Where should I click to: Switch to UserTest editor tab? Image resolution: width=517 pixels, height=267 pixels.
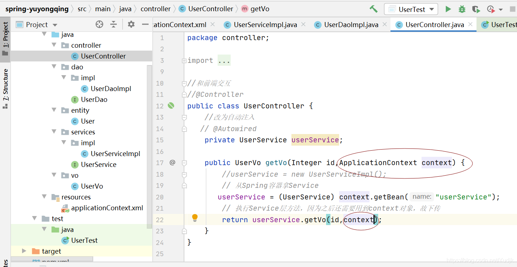pos(499,25)
